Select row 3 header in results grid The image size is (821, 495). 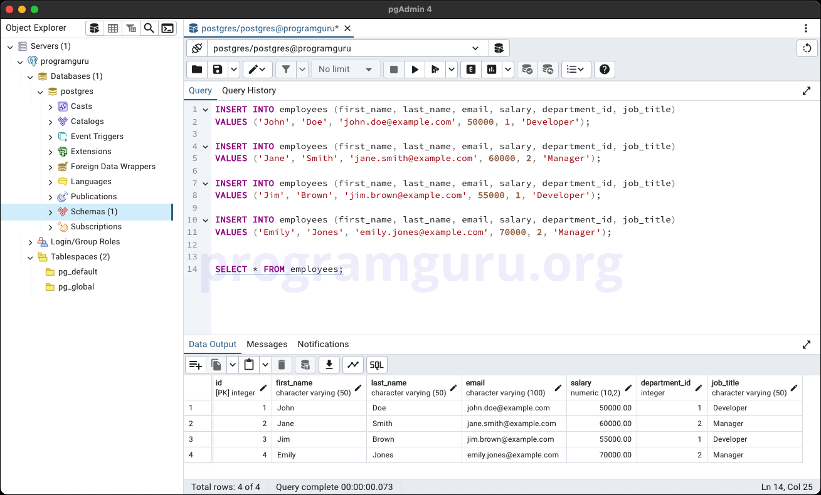pos(198,439)
